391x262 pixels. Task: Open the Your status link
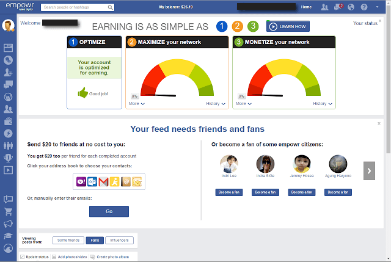[365, 23]
